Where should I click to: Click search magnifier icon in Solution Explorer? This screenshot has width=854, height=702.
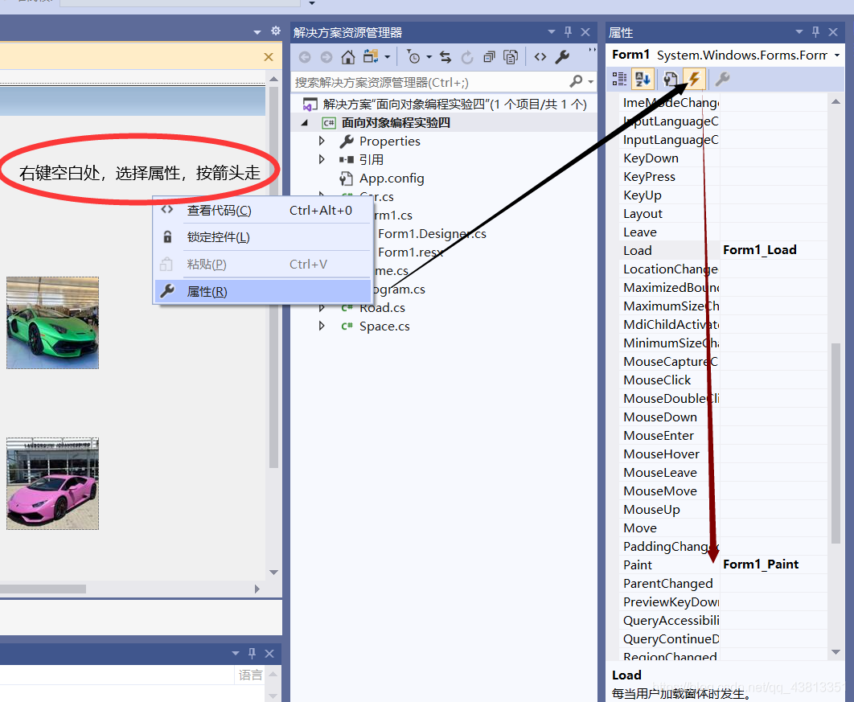click(576, 82)
